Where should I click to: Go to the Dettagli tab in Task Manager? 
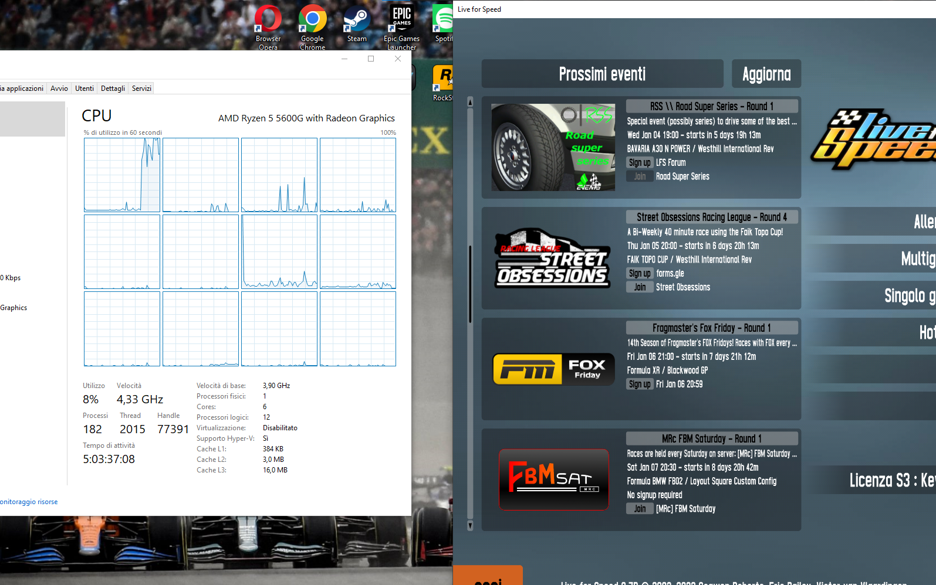coord(113,89)
